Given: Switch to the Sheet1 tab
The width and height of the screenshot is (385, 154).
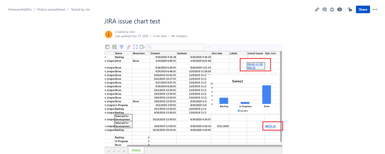Looking at the screenshot, I should pos(136,150).
